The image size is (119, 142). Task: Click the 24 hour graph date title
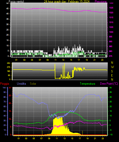pyautogui.click(x=67, y=2)
